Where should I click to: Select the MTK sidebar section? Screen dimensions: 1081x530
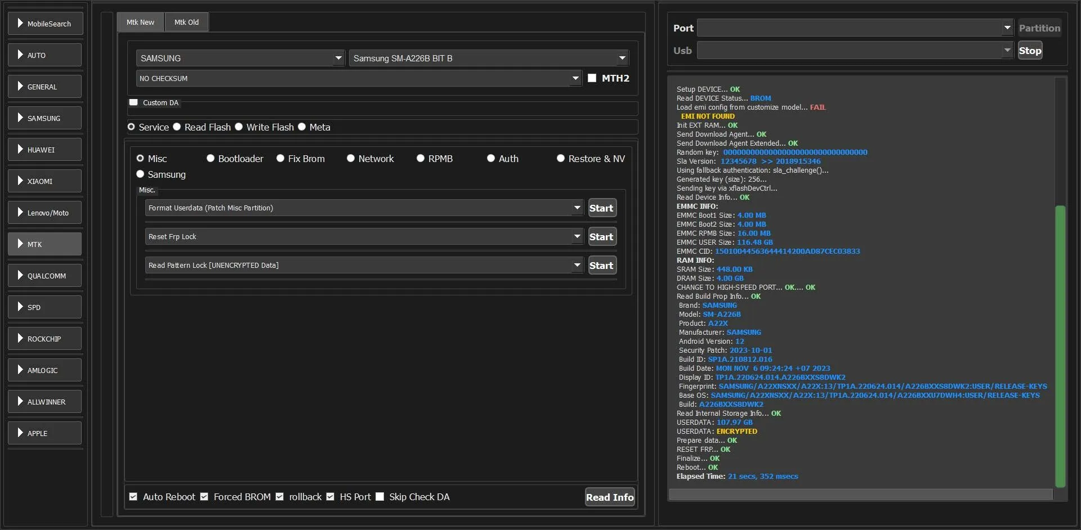[x=46, y=244]
